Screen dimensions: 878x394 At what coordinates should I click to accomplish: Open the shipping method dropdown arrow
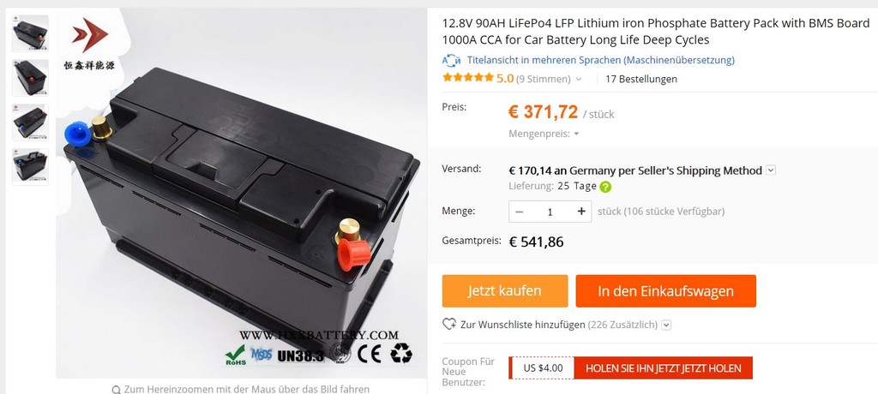pyautogui.click(x=771, y=170)
